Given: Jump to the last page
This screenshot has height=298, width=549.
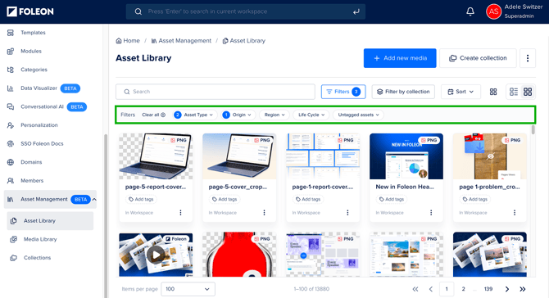Looking at the screenshot, I should point(523,289).
